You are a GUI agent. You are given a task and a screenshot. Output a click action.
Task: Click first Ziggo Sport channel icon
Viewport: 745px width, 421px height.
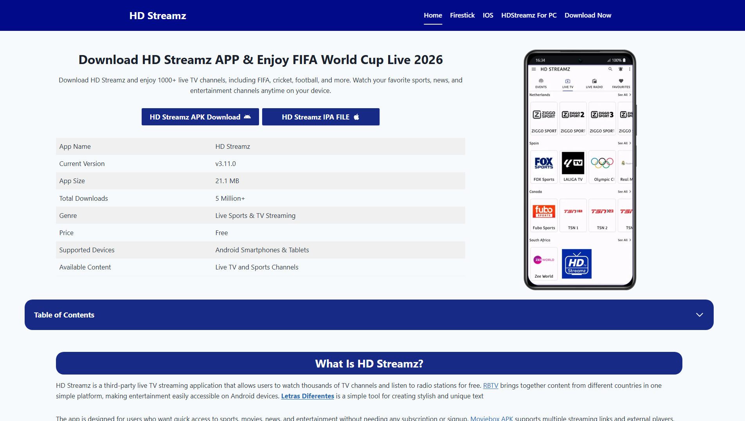[544, 114]
